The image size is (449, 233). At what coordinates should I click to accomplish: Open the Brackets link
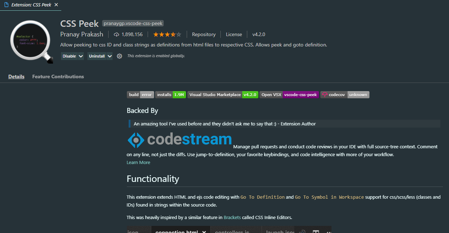click(232, 217)
